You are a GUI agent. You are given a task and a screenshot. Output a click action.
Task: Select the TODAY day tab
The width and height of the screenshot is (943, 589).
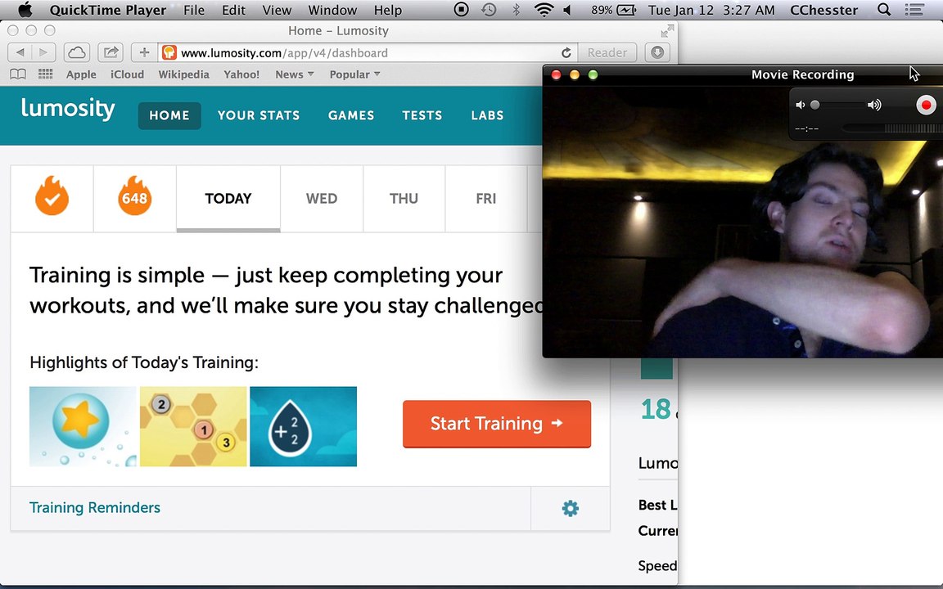point(228,199)
